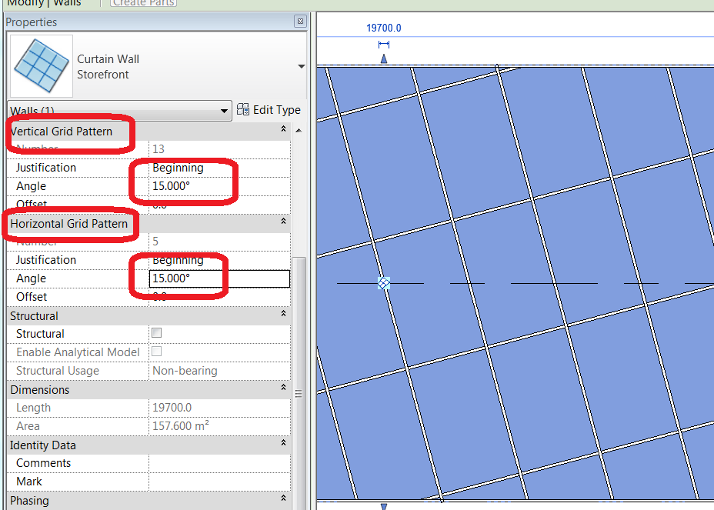Collapse the Horizontal Grid Pattern section
Viewport: 714px width, 510px height.
(283, 223)
